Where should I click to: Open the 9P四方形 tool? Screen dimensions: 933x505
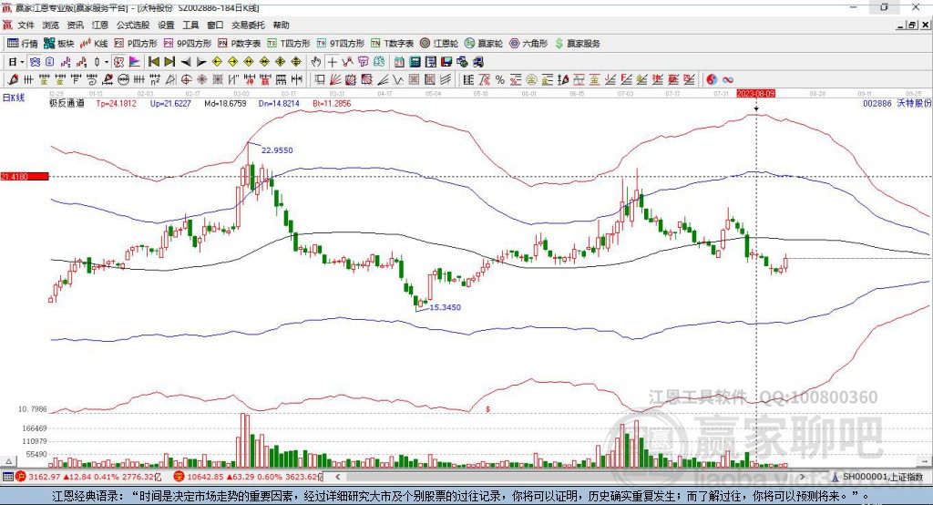point(188,44)
